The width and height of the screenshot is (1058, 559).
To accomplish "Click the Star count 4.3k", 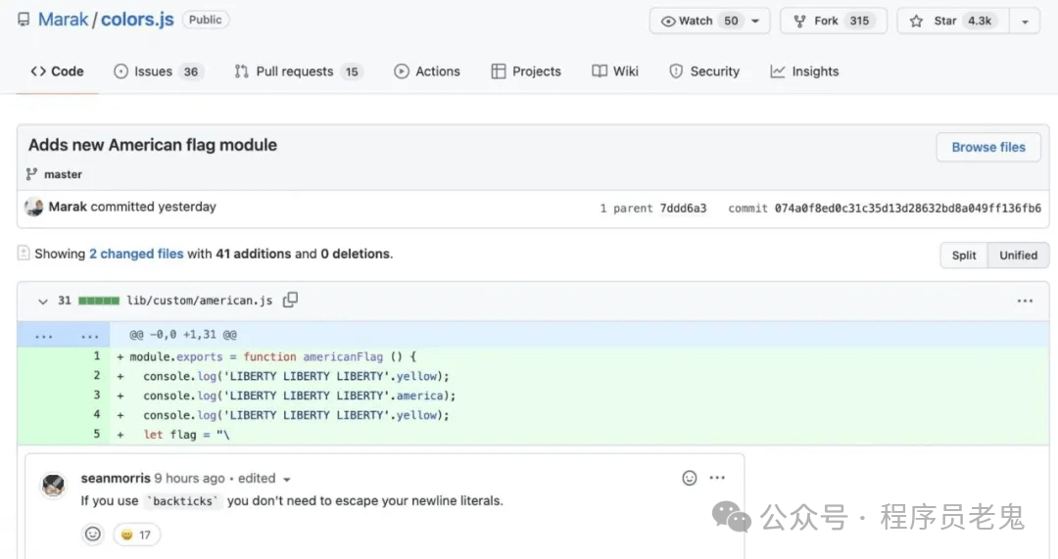I will [979, 21].
